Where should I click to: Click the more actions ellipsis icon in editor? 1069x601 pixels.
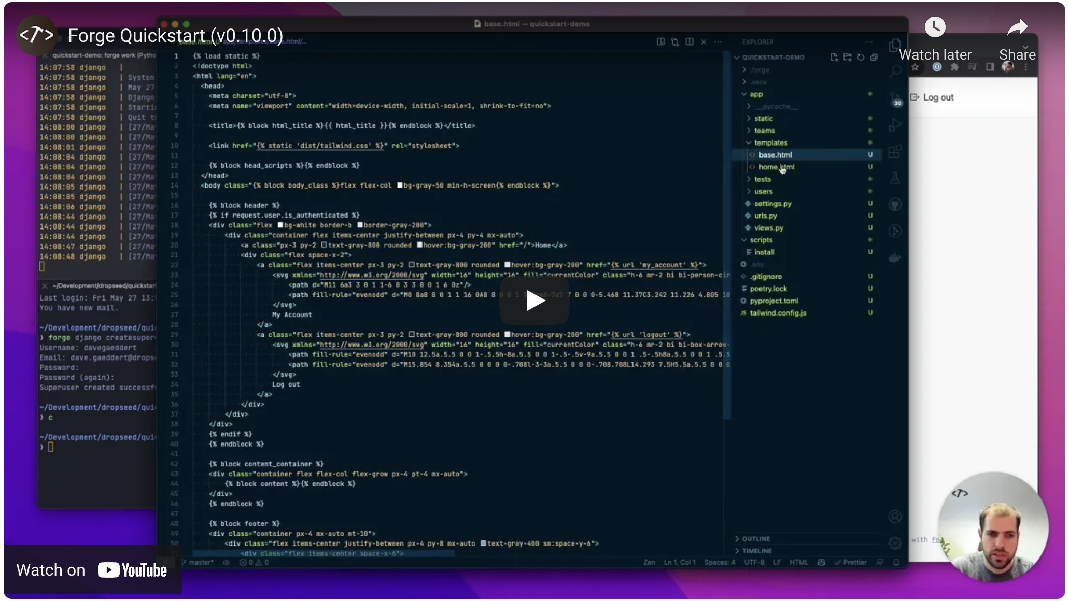tap(718, 42)
